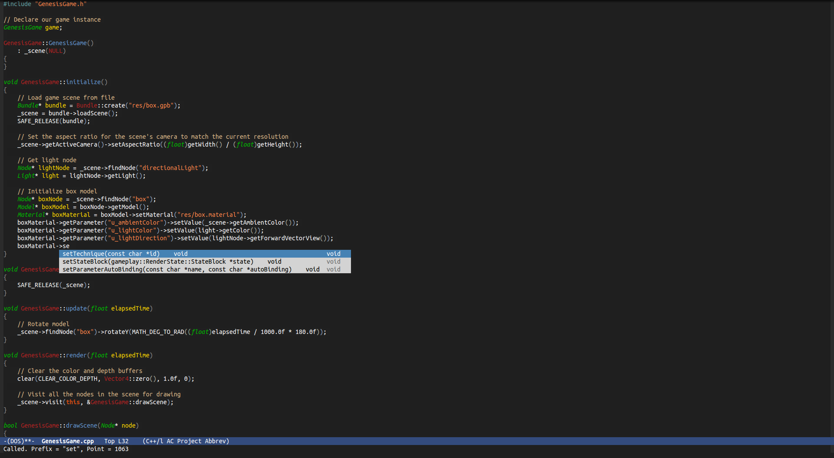834x458 pixels.
Task: Click getForwardVectorView() call
Action: click(x=288, y=238)
